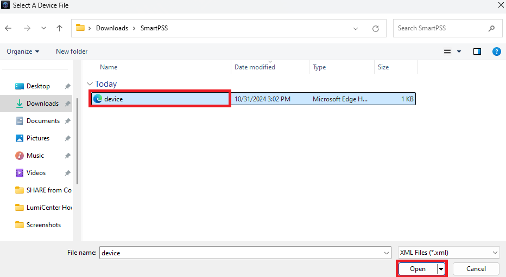Go to Pictures in sidebar
The height and width of the screenshot is (277, 506).
[x=38, y=138]
